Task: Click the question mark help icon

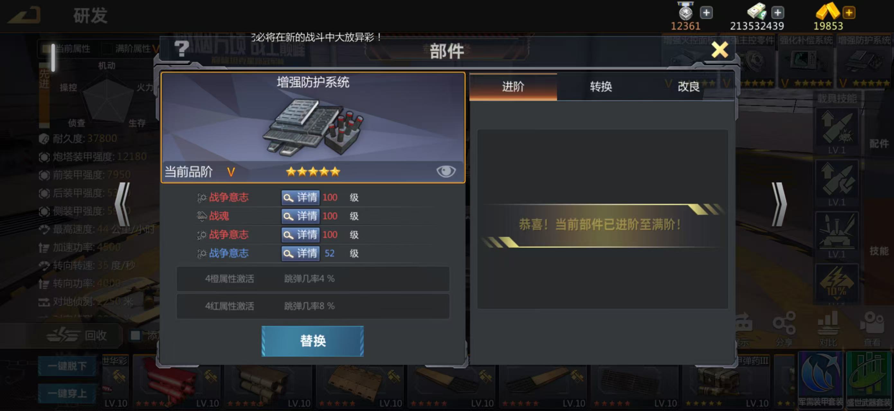Action: pyautogui.click(x=181, y=49)
